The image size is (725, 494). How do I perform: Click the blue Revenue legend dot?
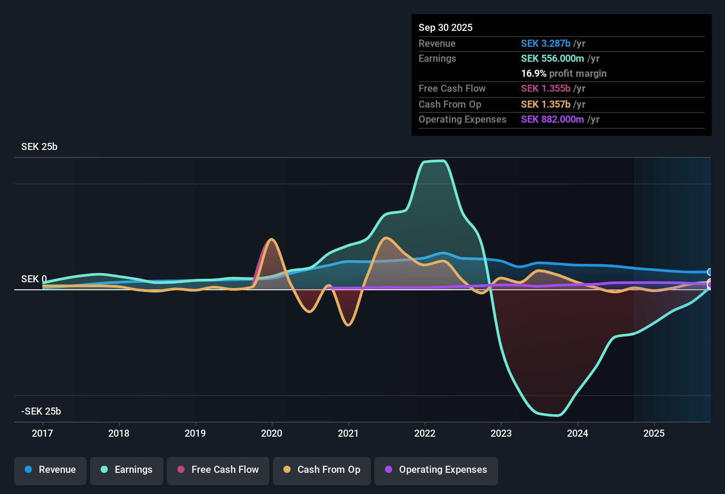pyautogui.click(x=27, y=470)
